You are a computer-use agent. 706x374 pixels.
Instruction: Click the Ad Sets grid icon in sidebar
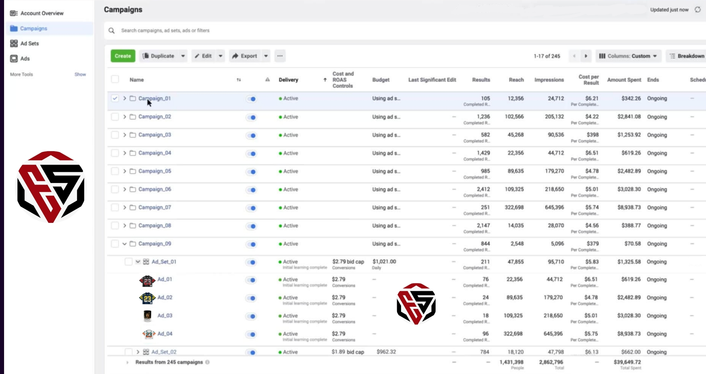14,43
